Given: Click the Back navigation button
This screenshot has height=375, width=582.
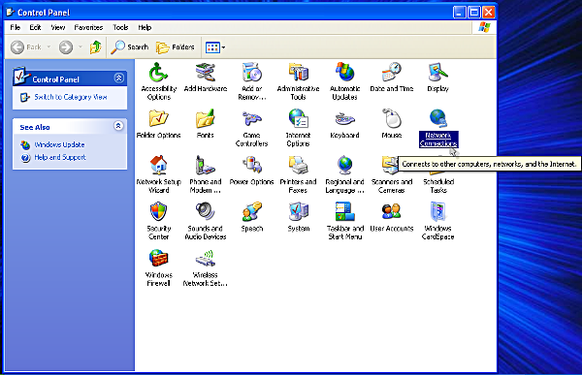Looking at the screenshot, I should coord(26,47).
